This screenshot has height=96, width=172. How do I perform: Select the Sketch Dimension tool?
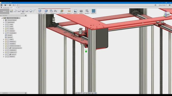pos(27,11)
